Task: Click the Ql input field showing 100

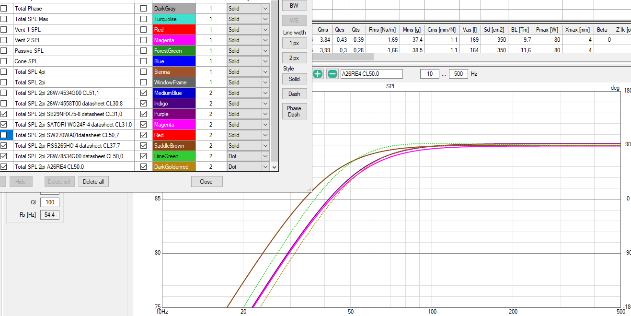Action: (x=50, y=202)
